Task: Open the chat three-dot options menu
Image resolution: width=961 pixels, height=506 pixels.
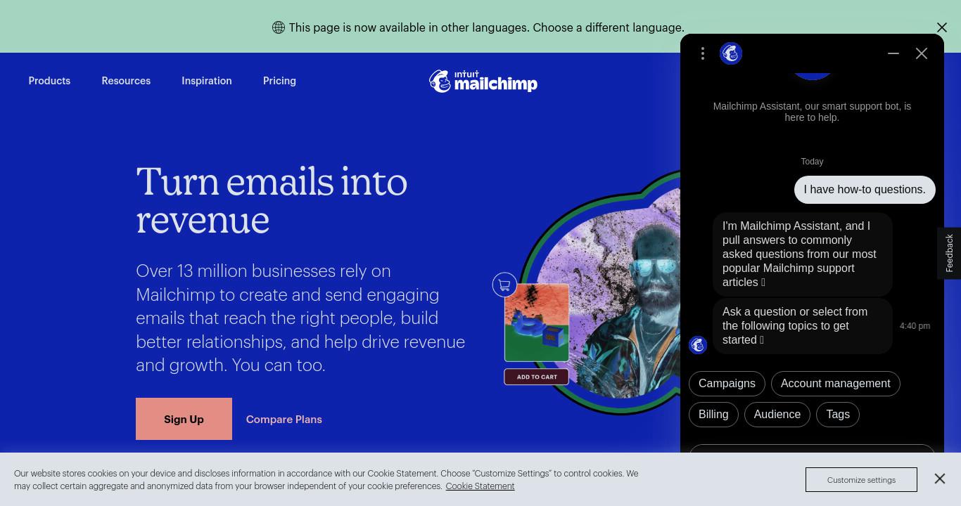Action: point(702,53)
